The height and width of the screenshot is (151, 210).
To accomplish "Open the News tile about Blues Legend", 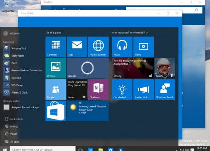I will click(77, 89).
